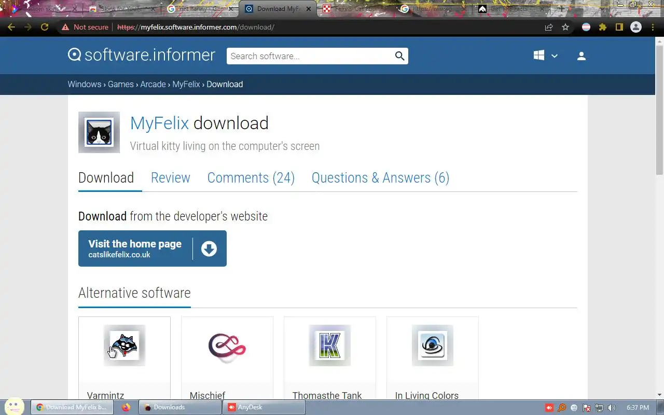Select the Download tab
The height and width of the screenshot is (415, 664).
pyautogui.click(x=106, y=177)
